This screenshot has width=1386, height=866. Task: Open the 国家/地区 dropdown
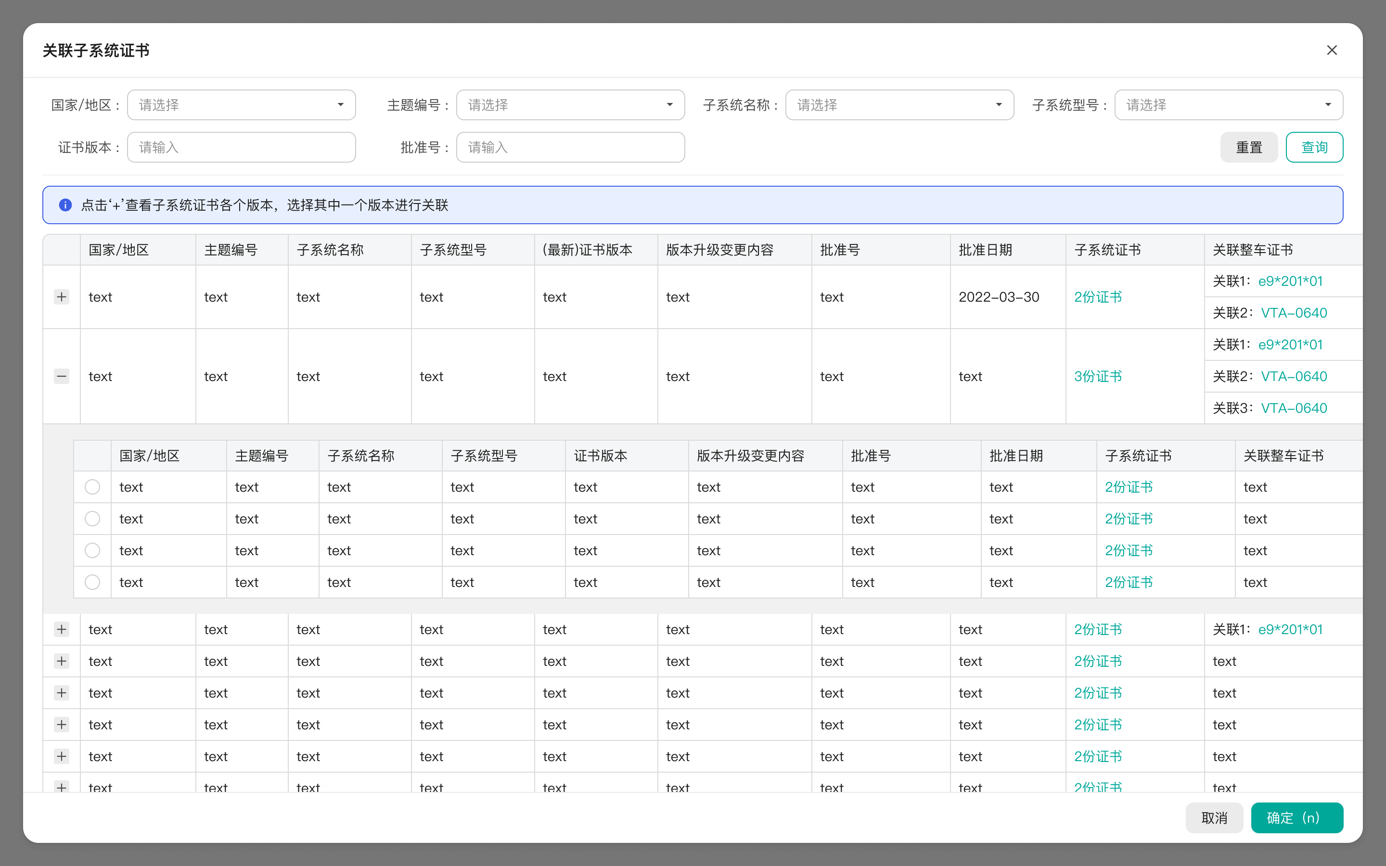(x=241, y=105)
